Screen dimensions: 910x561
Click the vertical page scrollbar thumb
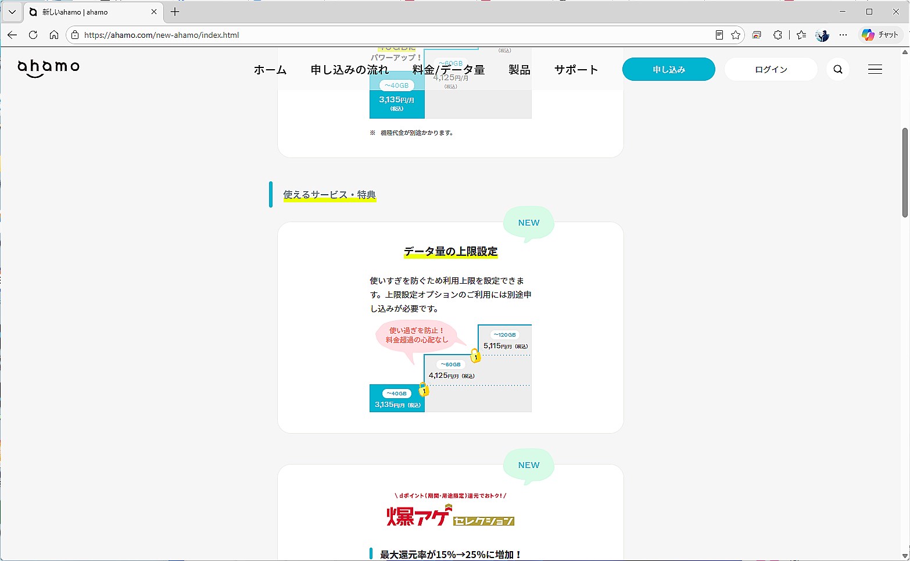[905, 173]
